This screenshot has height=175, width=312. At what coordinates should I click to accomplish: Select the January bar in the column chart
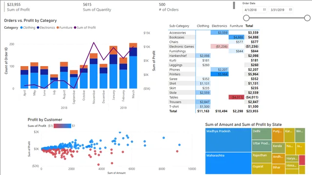(x=114, y=67)
